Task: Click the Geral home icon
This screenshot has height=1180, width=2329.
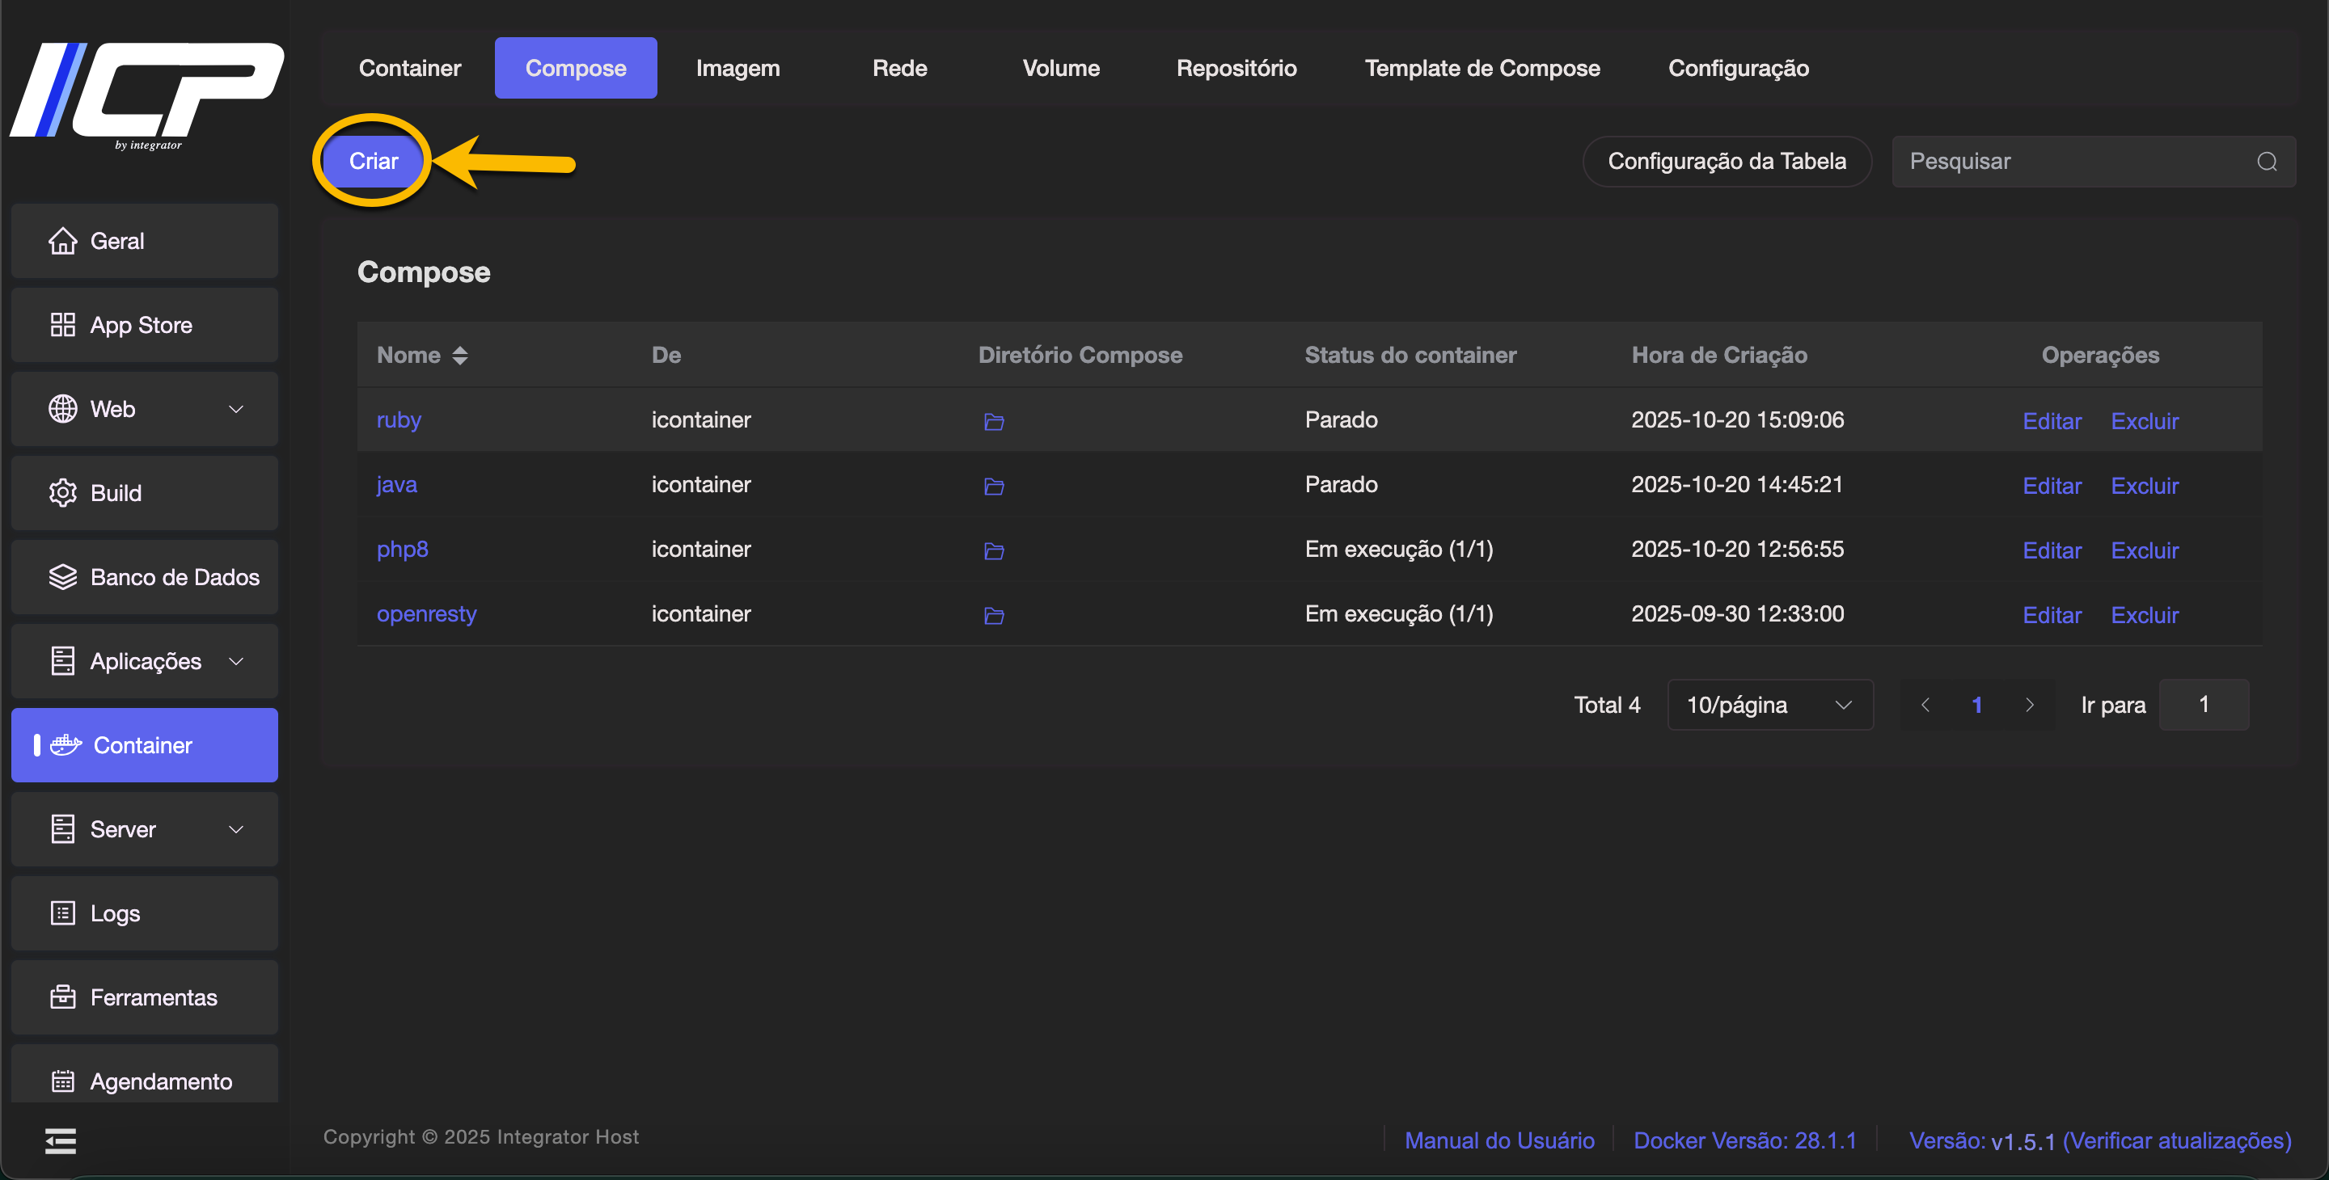Action: pos(62,240)
